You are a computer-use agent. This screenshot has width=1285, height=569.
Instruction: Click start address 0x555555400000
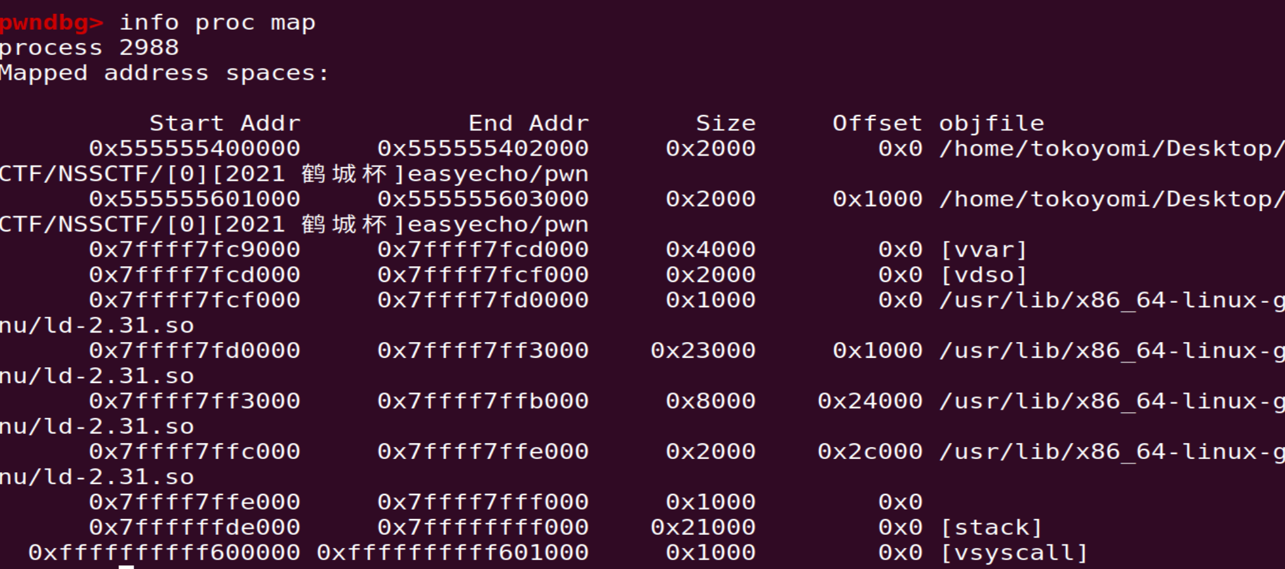(x=194, y=149)
